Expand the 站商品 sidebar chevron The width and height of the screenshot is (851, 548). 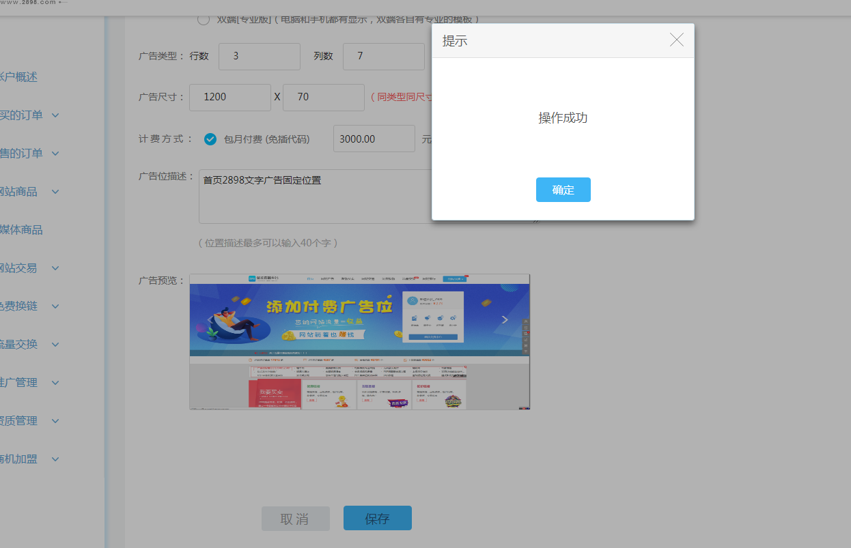[x=55, y=192]
